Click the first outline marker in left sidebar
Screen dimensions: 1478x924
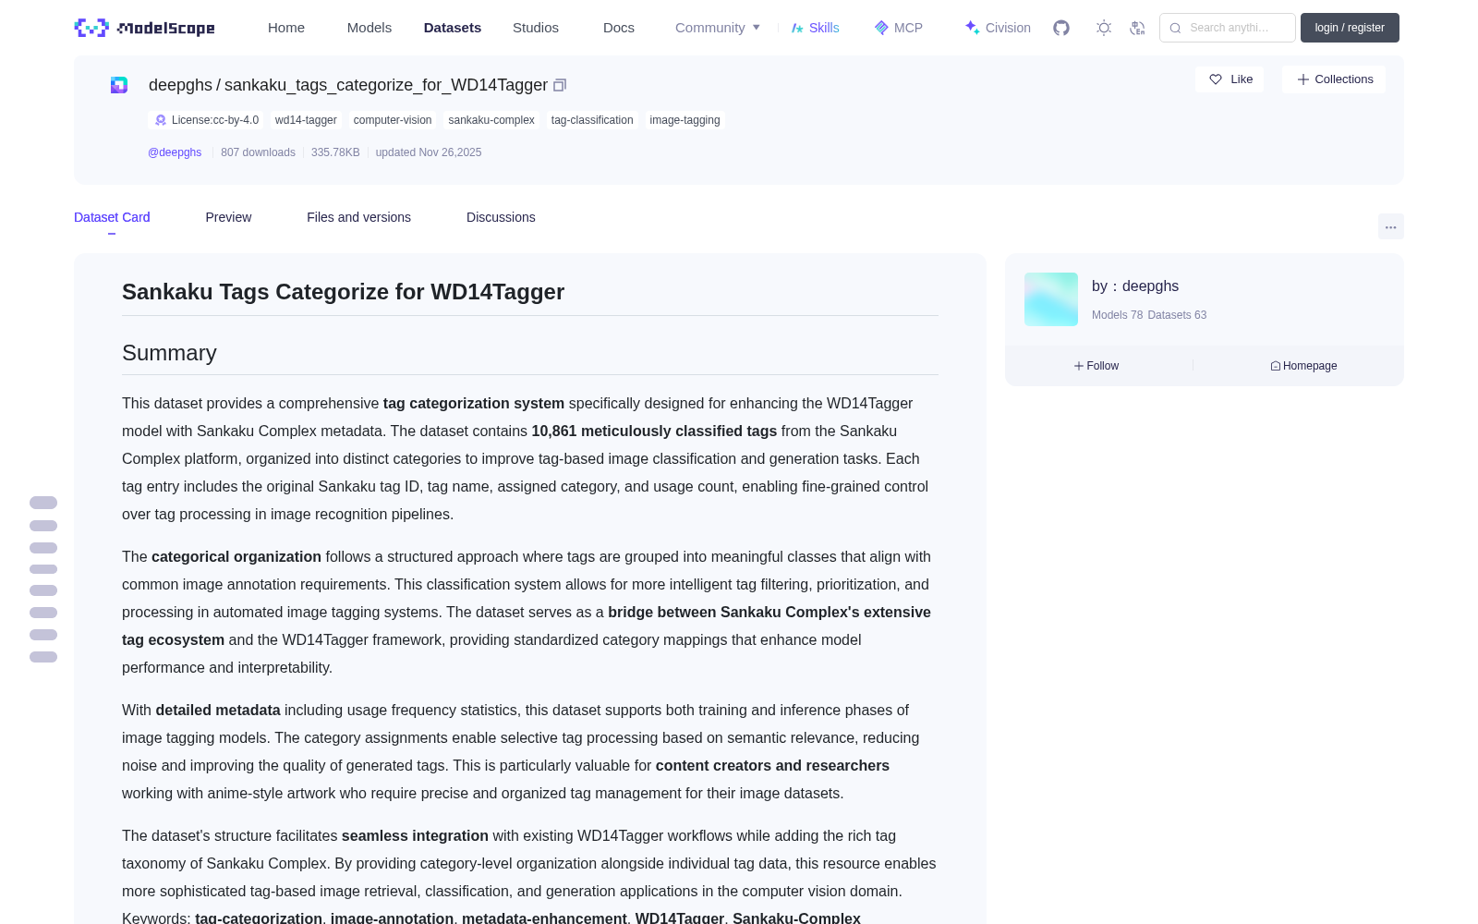pyautogui.click(x=43, y=503)
